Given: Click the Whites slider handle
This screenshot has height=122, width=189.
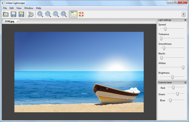Looking at the screenshot, I should coord(183,67).
